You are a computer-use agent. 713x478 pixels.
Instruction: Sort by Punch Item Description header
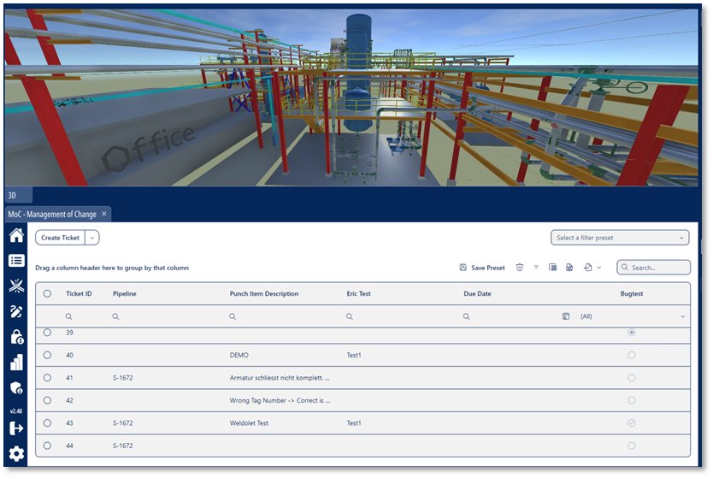click(x=263, y=294)
